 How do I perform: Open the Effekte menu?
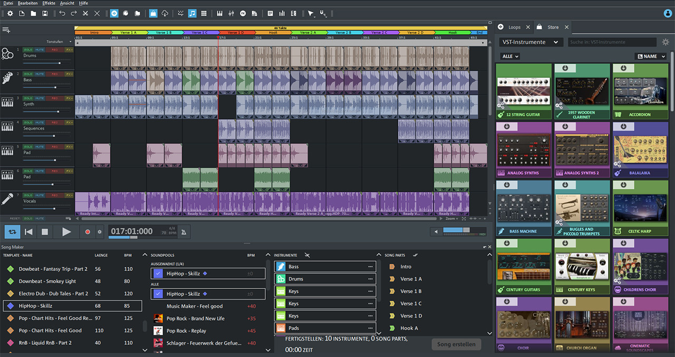49,3
